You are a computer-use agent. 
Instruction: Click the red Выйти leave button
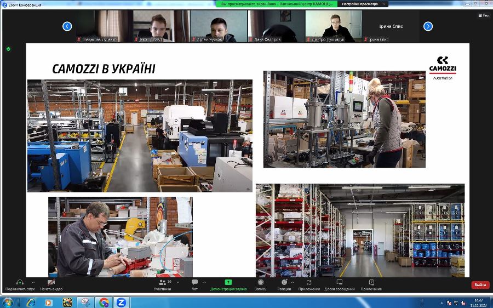[x=480, y=285]
